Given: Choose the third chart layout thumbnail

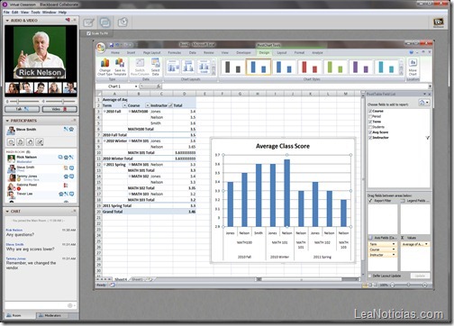Looking at the screenshot, I should click(x=204, y=67).
